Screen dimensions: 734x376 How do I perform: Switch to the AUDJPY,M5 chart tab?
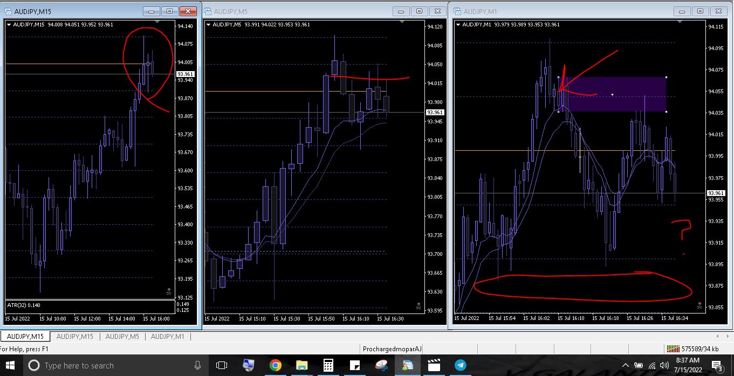pyautogui.click(x=122, y=337)
